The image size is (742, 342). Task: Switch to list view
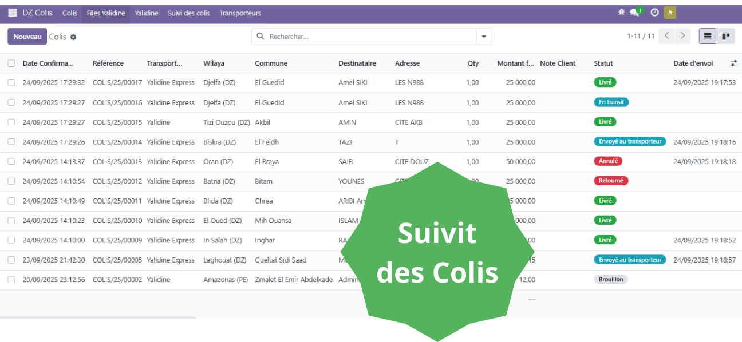tap(708, 36)
